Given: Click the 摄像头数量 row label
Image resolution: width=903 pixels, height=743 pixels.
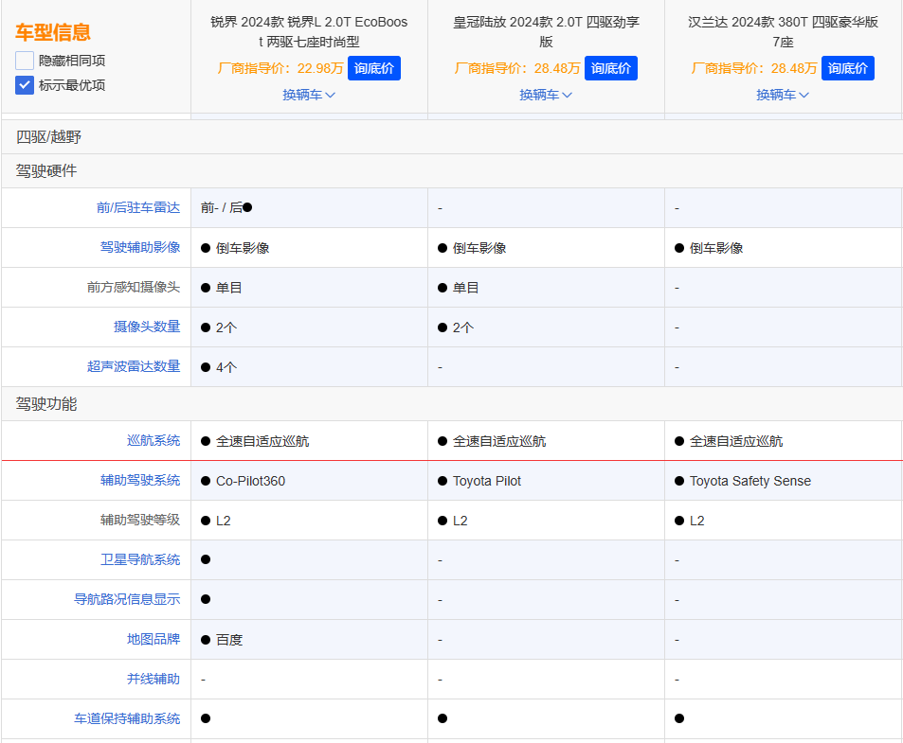Looking at the screenshot, I should pos(146,327).
